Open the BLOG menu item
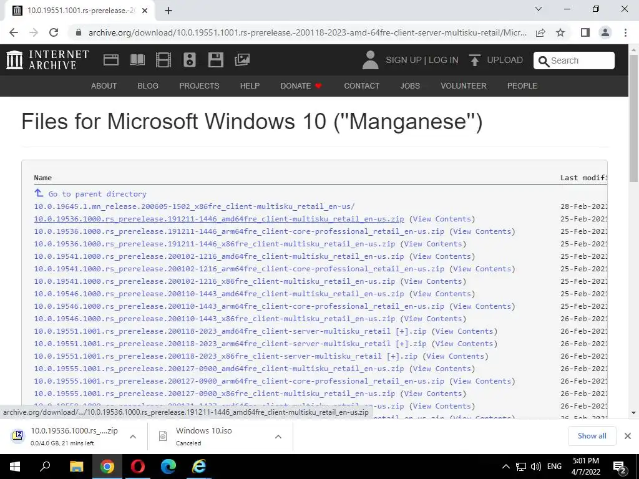The width and height of the screenshot is (639, 479). pos(148,86)
